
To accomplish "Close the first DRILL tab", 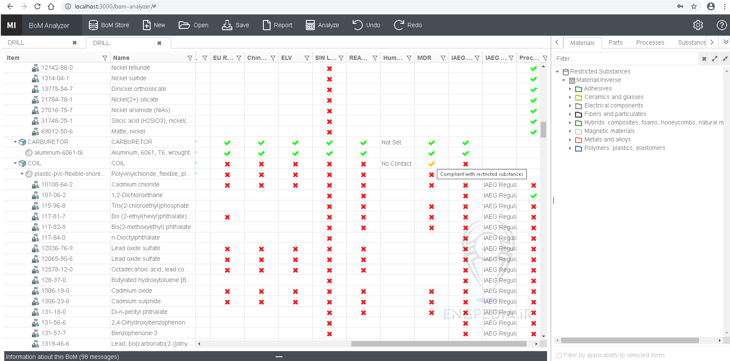I will coord(74,42).
